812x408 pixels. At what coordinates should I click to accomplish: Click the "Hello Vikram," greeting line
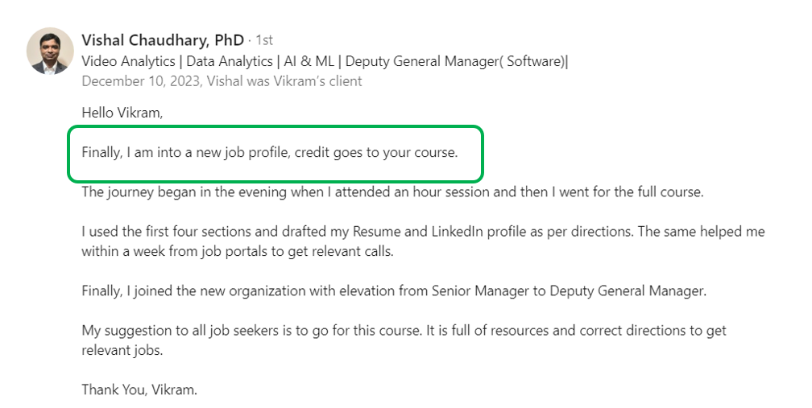[x=122, y=113]
